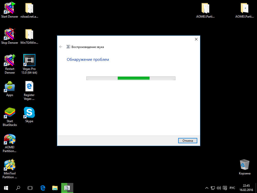Open the AOMEI Partition Assistant shortcut
The image size is (257, 193).
tap(10, 140)
